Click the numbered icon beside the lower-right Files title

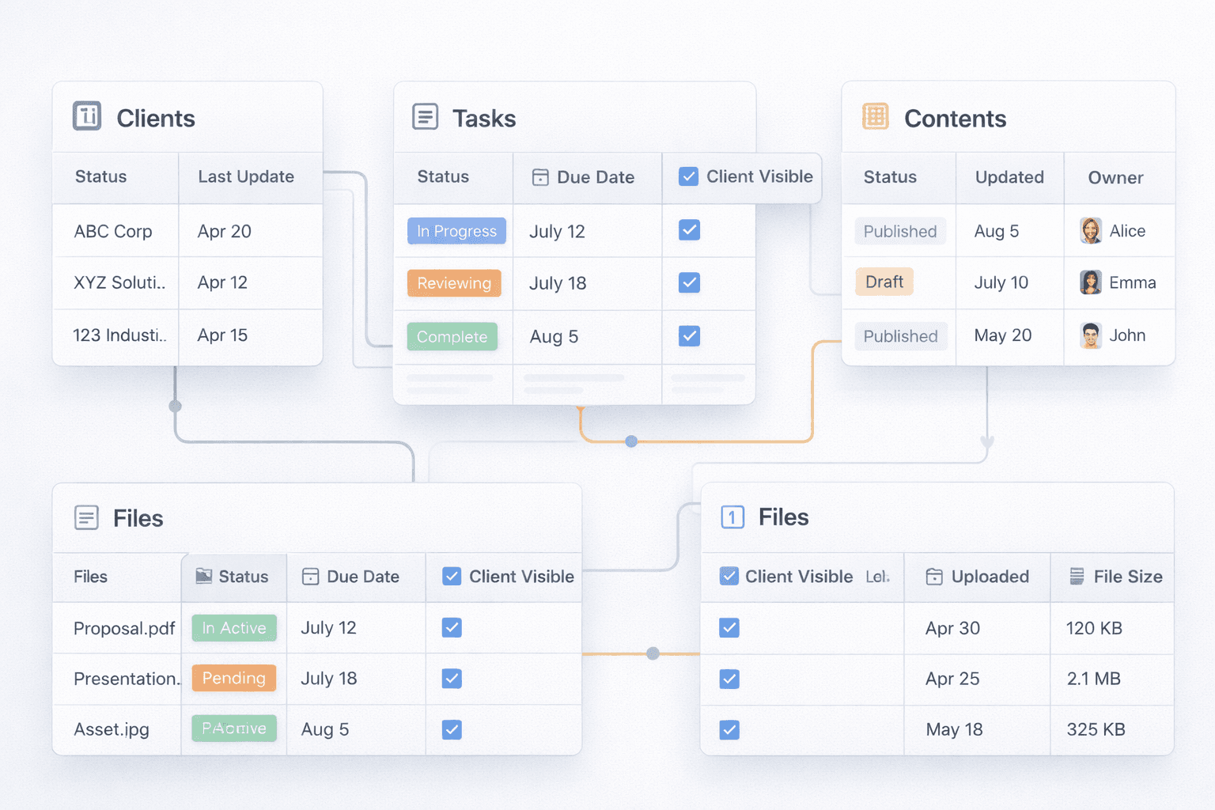tap(732, 517)
